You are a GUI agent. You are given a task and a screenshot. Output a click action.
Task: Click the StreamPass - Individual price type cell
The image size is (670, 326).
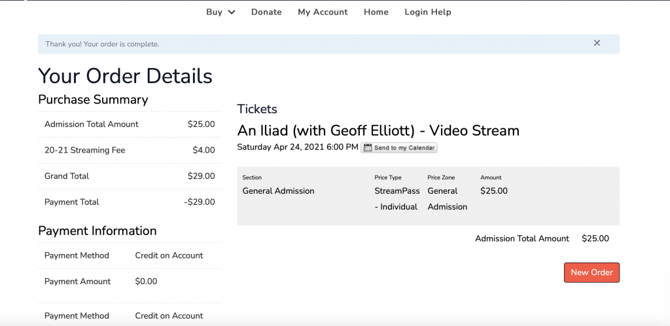(x=397, y=198)
